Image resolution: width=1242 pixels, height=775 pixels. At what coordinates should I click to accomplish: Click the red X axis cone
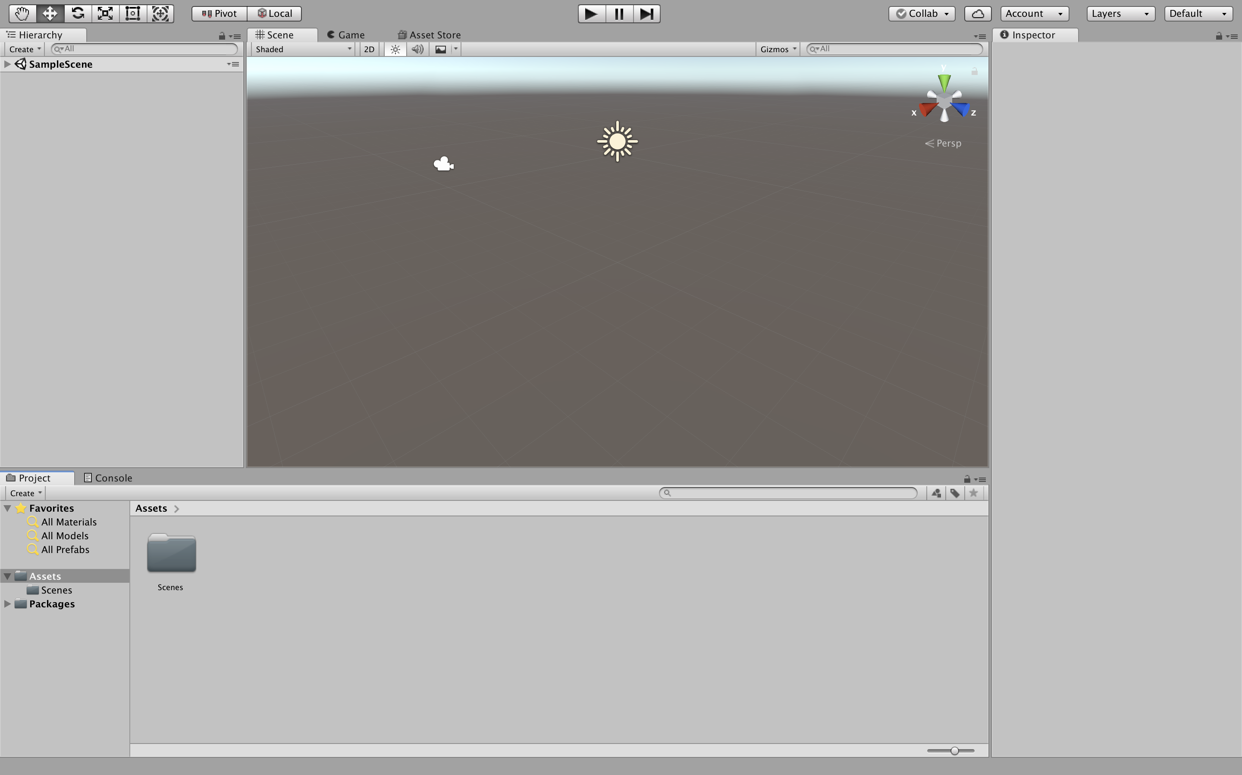coord(928,109)
